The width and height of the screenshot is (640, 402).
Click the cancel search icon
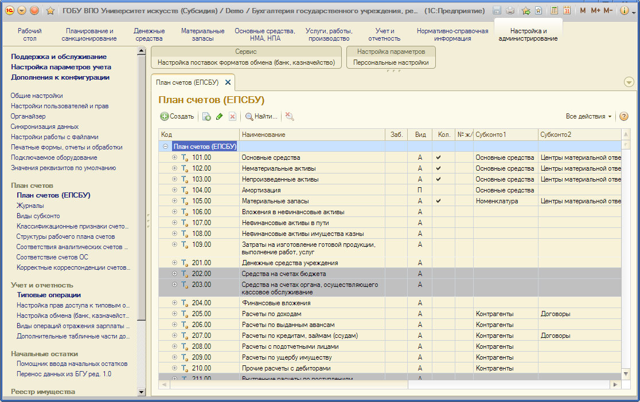290,117
